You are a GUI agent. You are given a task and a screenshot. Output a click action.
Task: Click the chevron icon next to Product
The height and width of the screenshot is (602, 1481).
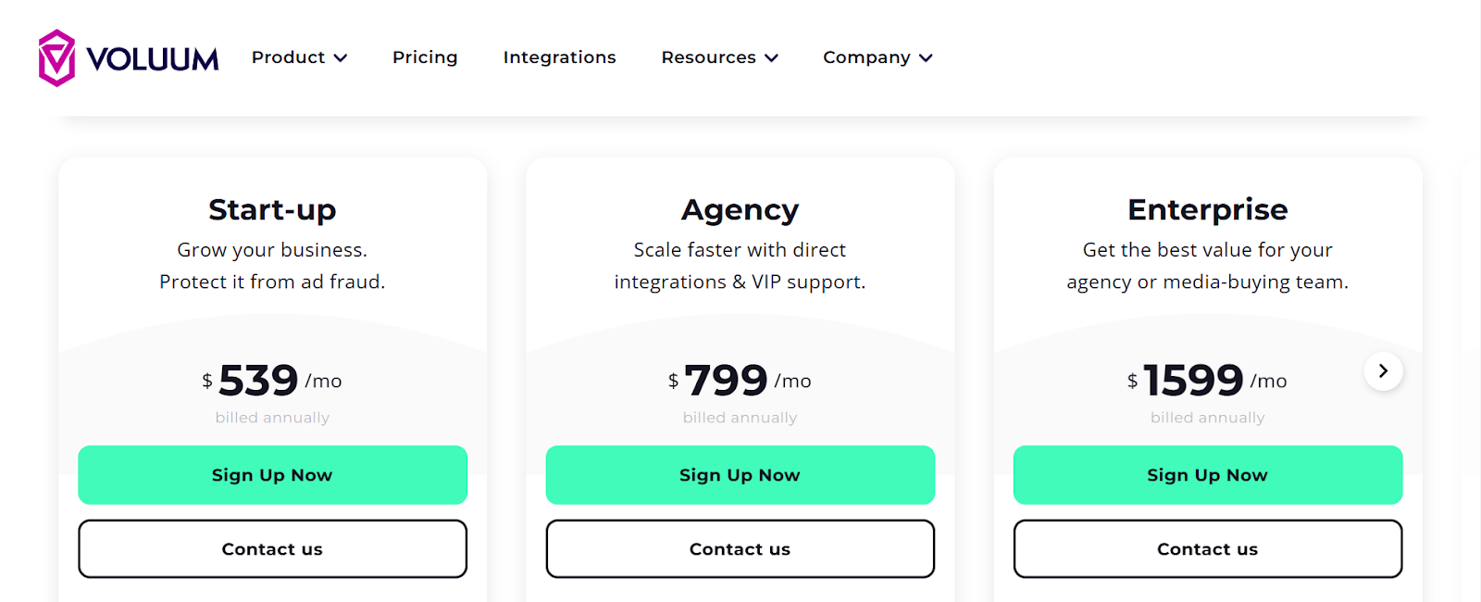342,57
